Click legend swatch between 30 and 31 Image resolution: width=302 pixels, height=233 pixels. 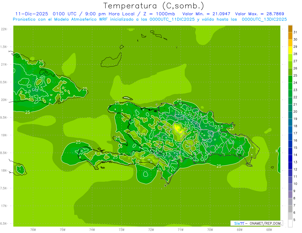290,36
